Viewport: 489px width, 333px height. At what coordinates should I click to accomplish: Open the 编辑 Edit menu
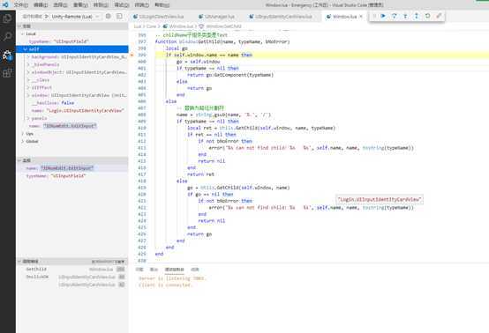(41, 5)
